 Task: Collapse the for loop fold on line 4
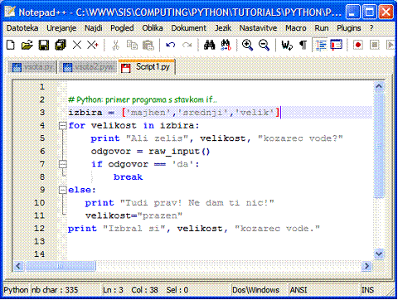tap(63, 126)
